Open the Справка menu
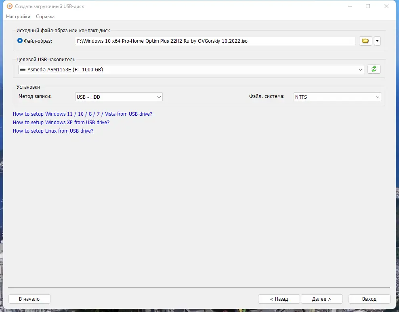Image resolution: width=399 pixels, height=312 pixels. [x=45, y=17]
